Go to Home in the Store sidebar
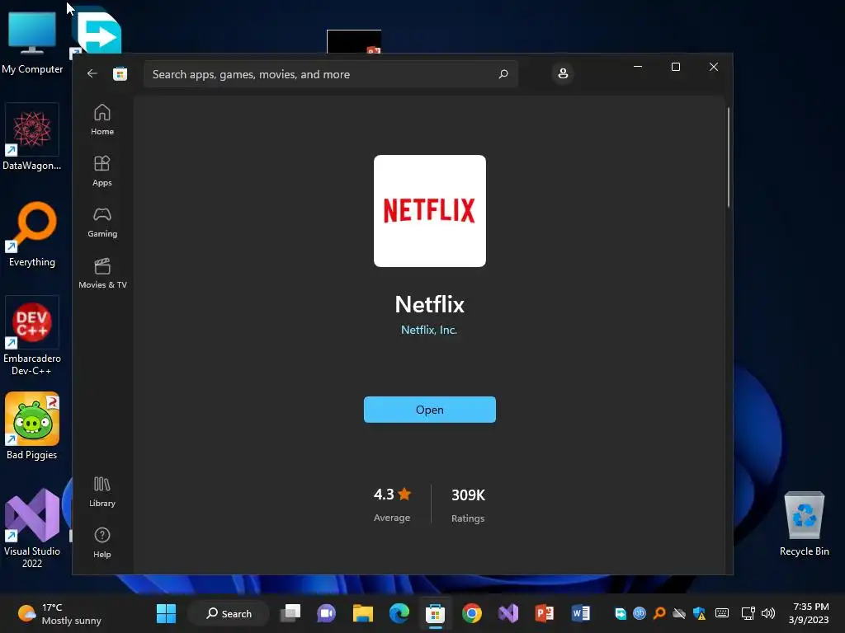 point(101,120)
